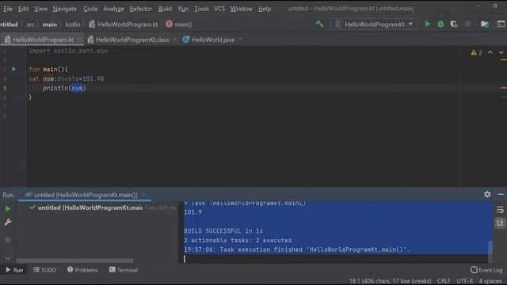Open the Problems tool window
Image resolution: width=507 pixels, height=285 pixels.
coord(82,270)
